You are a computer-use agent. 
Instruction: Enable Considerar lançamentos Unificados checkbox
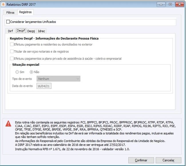tap(8, 22)
